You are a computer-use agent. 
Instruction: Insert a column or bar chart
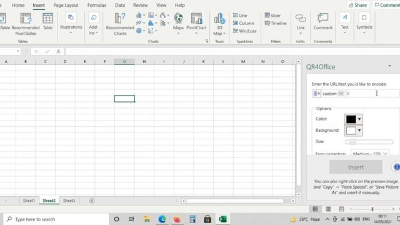140,15
